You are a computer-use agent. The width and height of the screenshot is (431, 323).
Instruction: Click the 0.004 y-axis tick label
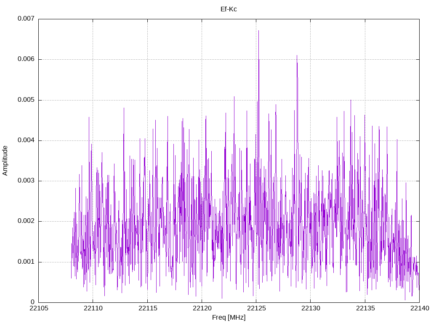pos(26,140)
